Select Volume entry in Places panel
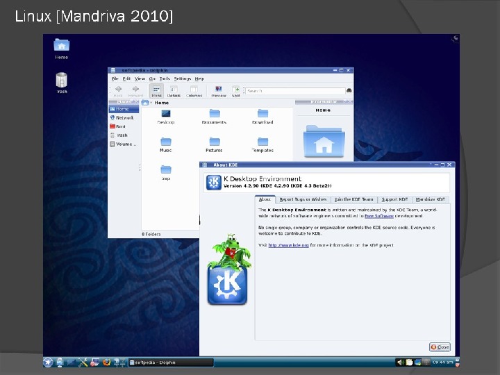This screenshot has width=500, height=375. point(124,144)
